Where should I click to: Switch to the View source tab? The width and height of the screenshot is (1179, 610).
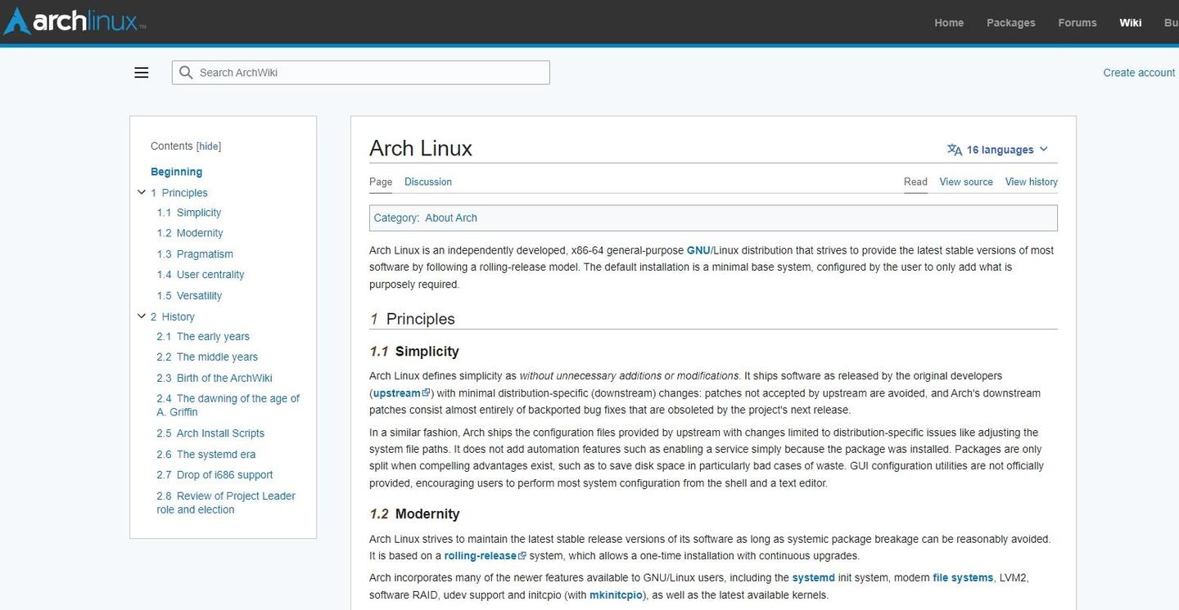[x=965, y=182]
